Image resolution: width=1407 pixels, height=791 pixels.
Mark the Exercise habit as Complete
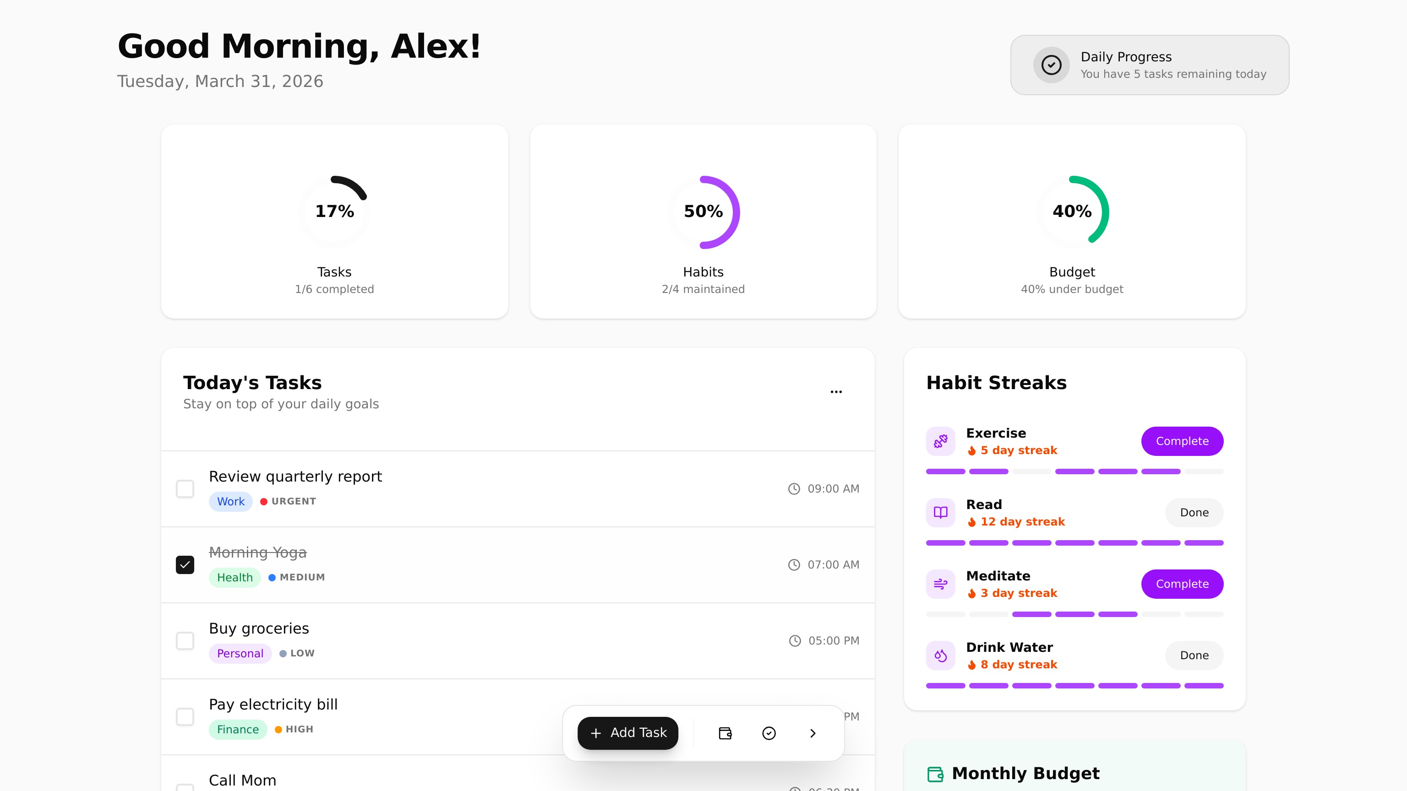pos(1182,441)
